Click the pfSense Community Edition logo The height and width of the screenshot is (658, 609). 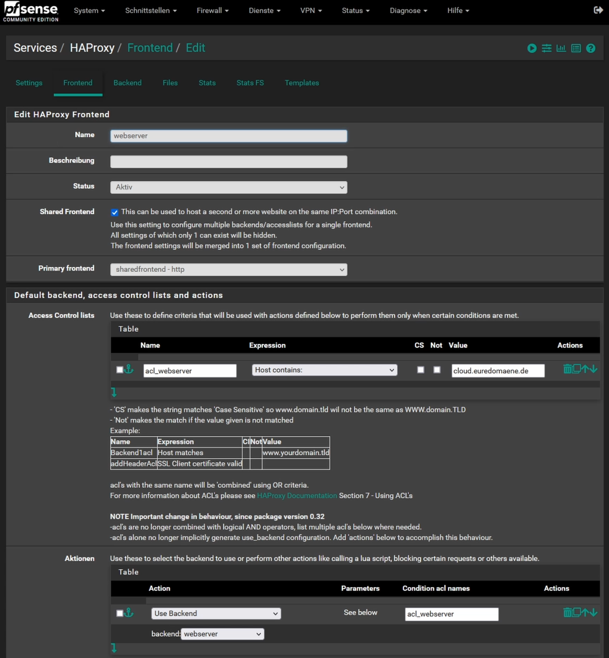pyautogui.click(x=31, y=12)
